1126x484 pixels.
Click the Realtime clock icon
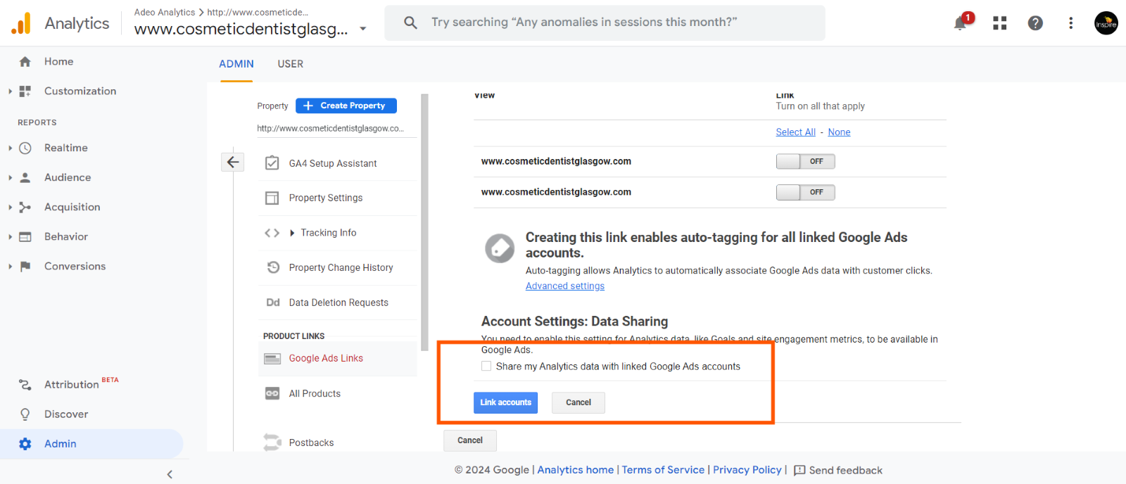[x=25, y=148]
